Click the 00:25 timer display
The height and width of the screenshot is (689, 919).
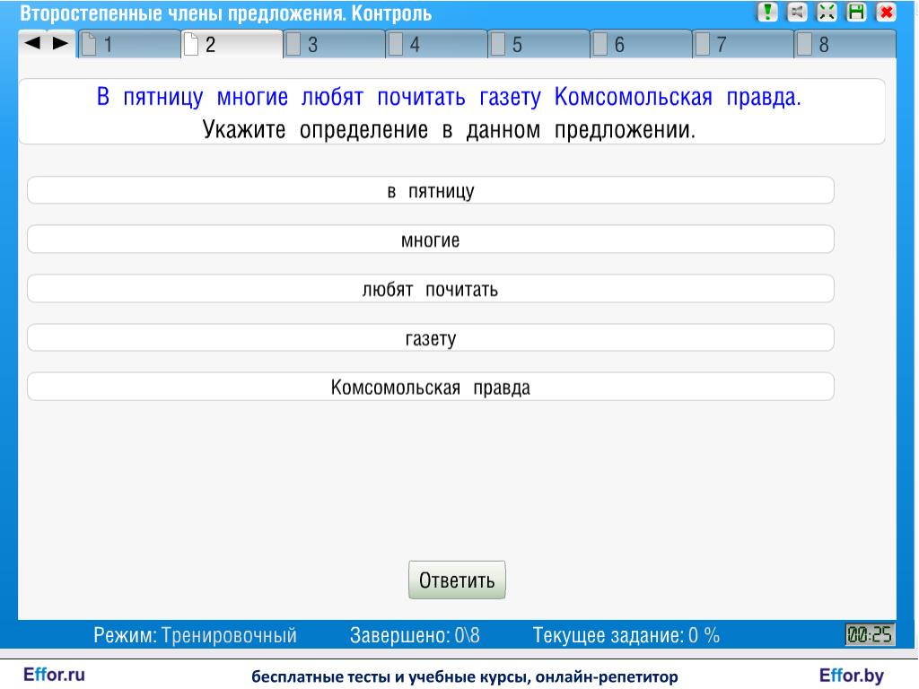pyautogui.click(x=870, y=634)
